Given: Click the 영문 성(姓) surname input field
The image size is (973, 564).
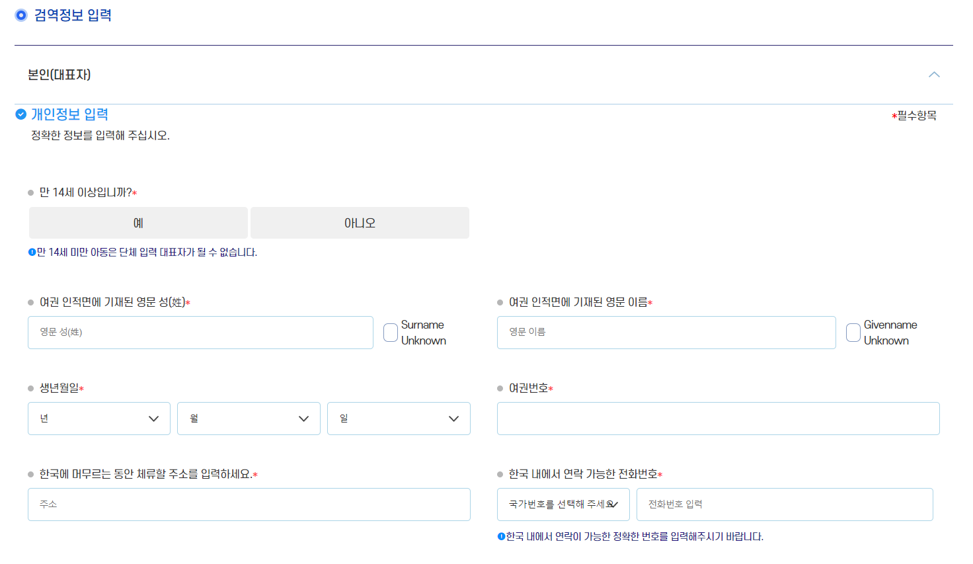Looking at the screenshot, I should pyautogui.click(x=200, y=332).
